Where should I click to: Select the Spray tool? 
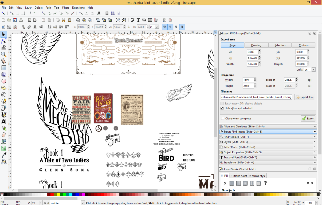(4, 128)
